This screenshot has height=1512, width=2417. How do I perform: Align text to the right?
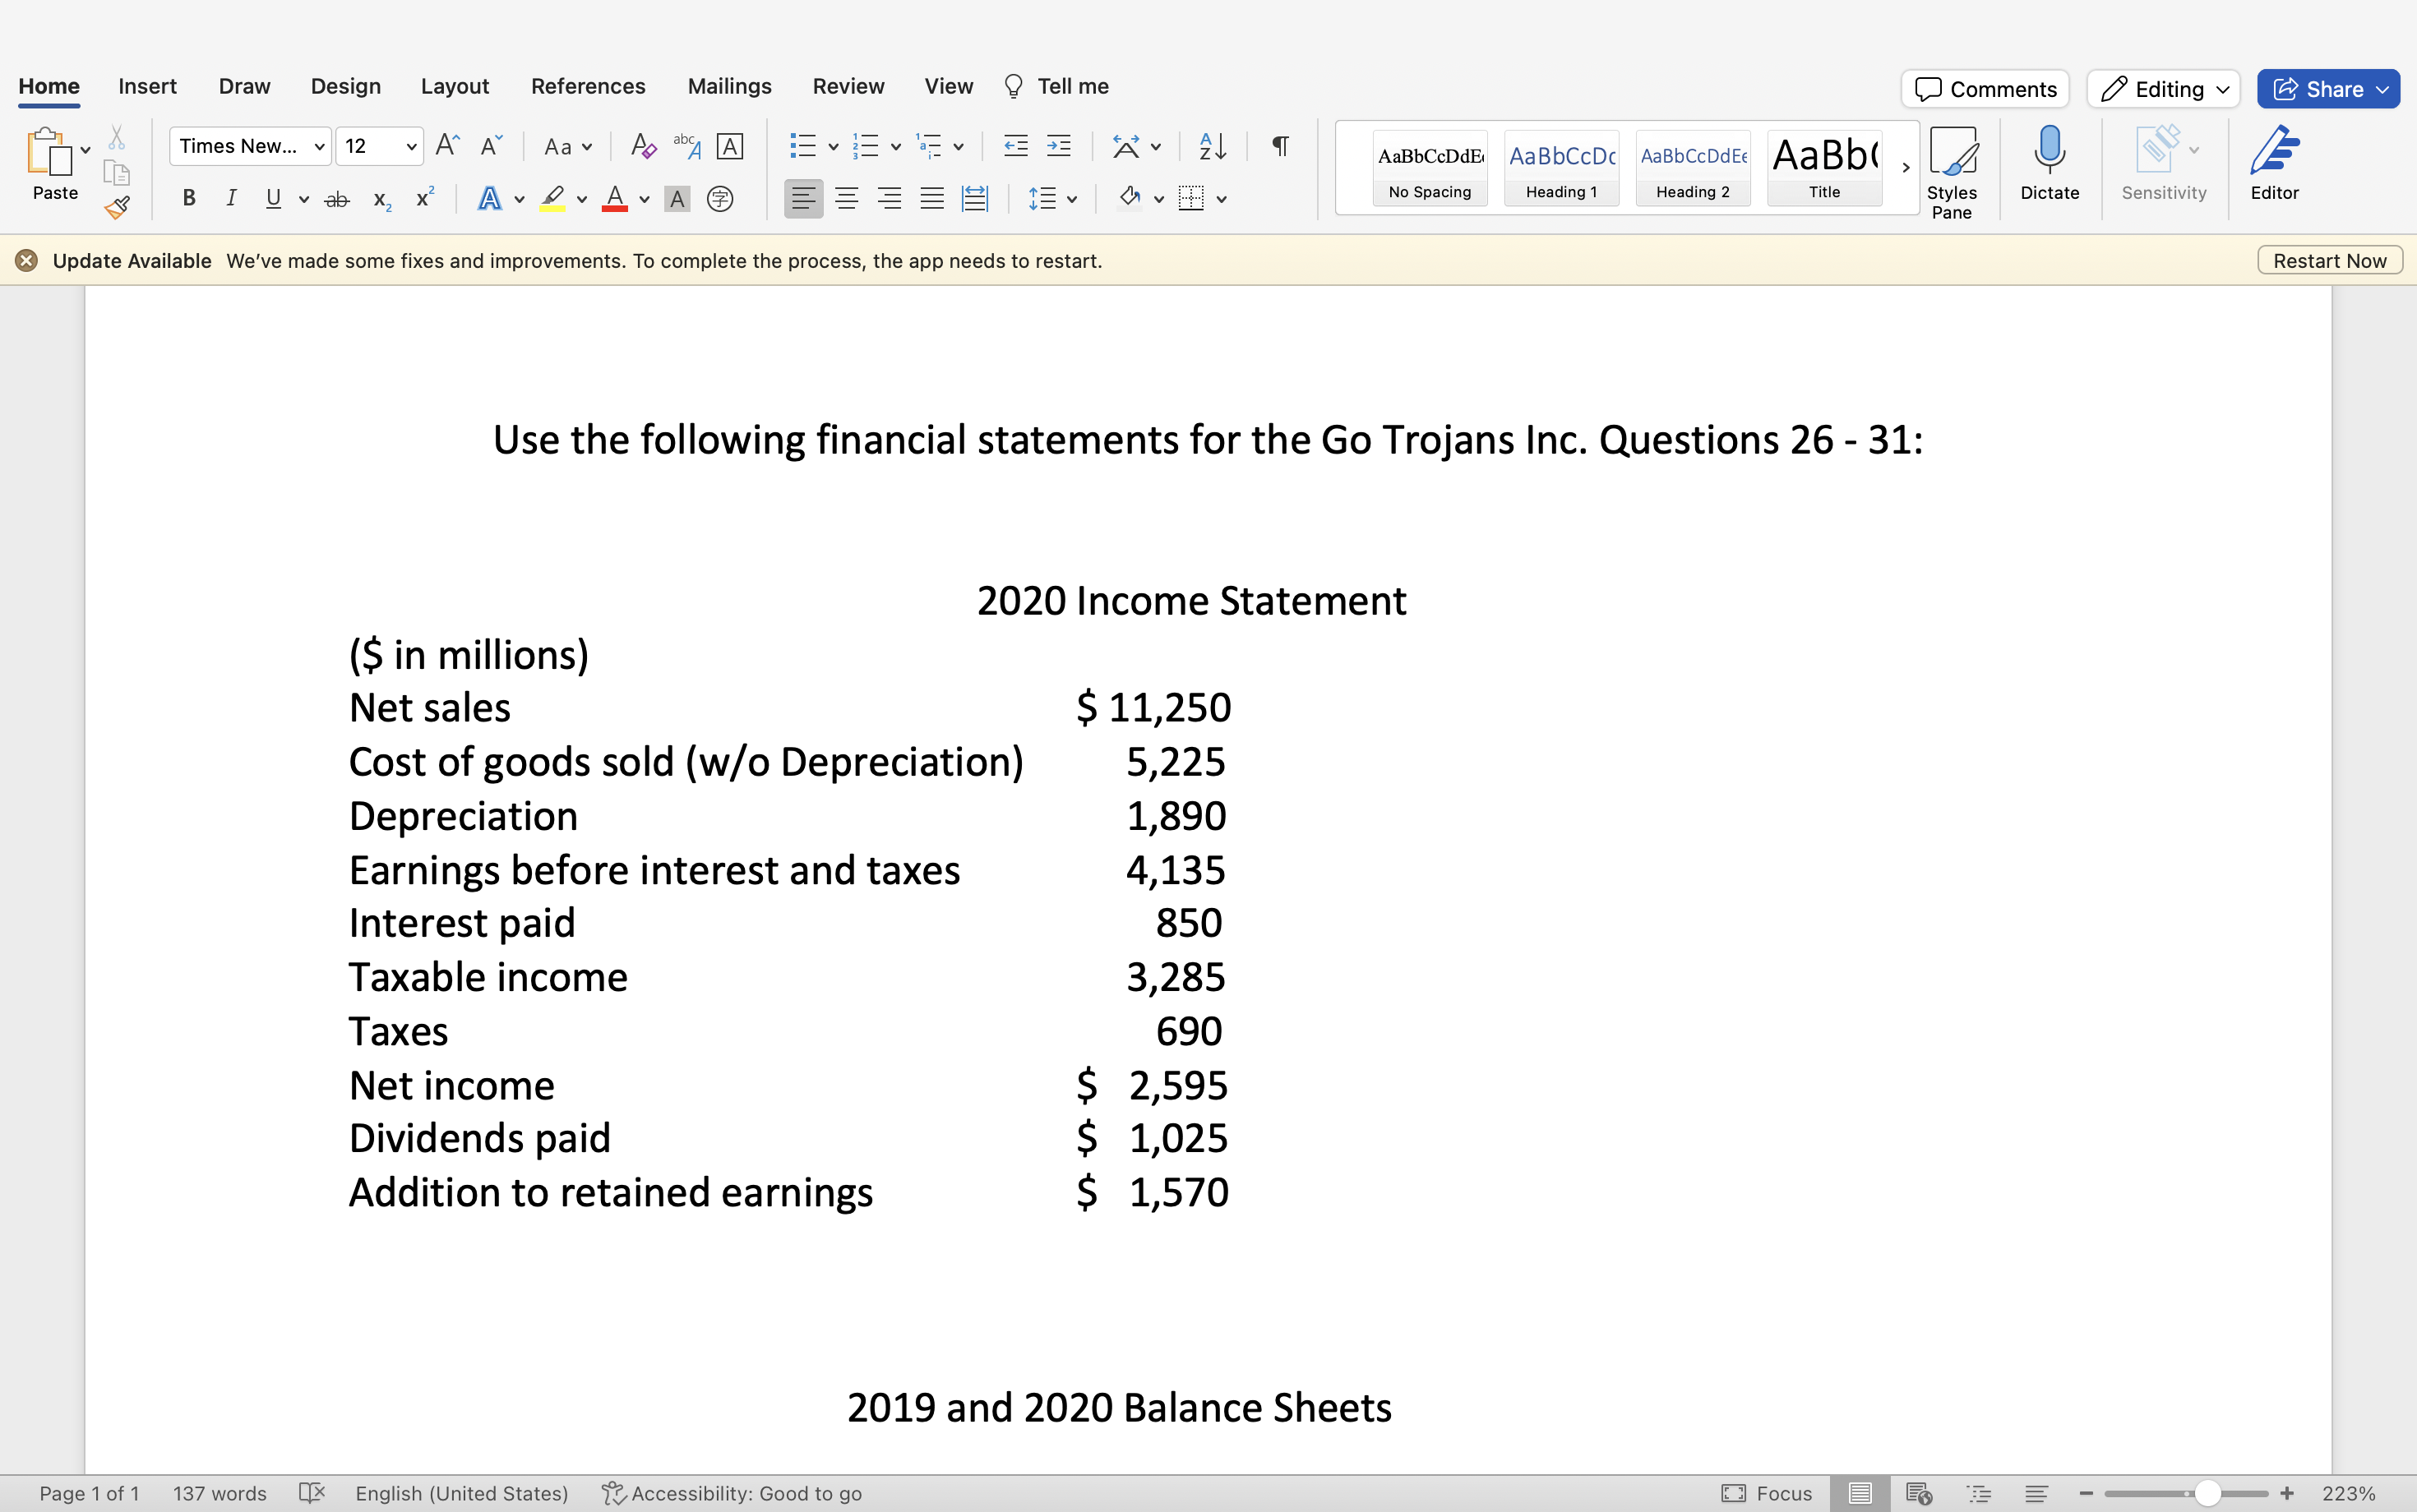890,199
